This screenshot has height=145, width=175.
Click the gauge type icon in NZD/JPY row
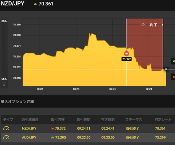[6, 128]
